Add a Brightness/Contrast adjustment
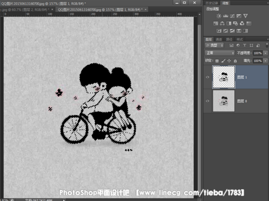This screenshot has width=269, height=201. pyautogui.click(x=219, y=16)
